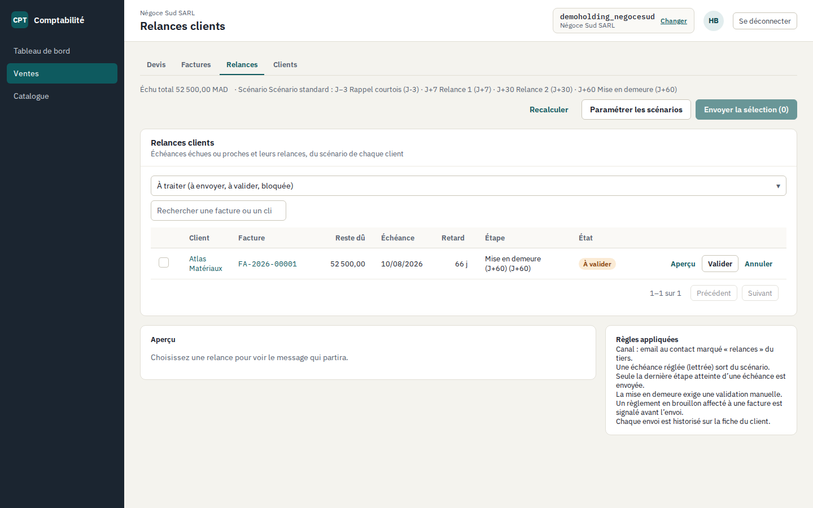Click the Suivant pagination button

coord(760,293)
